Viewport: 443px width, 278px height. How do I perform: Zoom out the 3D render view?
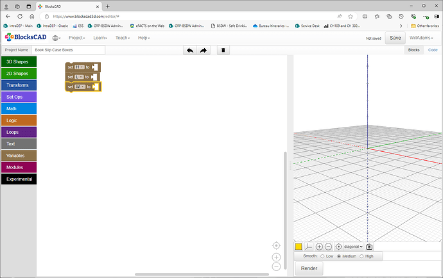(x=328, y=247)
